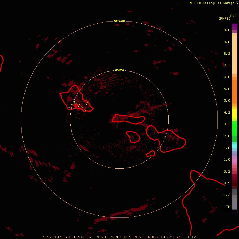
Task: Click the [PHAS] units label
Action: coord(224,18)
